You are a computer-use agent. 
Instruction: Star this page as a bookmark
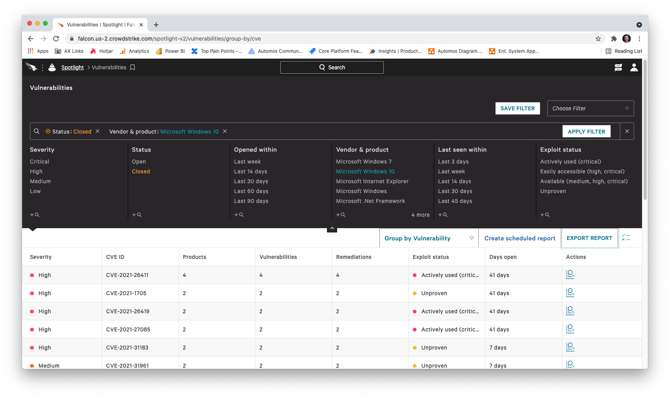(598, 39)
